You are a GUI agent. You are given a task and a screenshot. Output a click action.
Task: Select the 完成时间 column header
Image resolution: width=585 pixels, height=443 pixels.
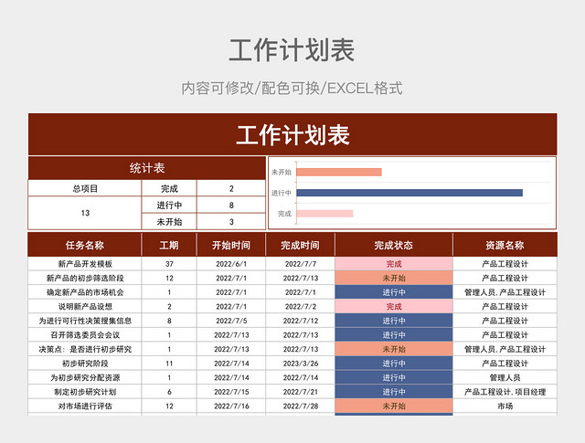(x=301, y=245)
